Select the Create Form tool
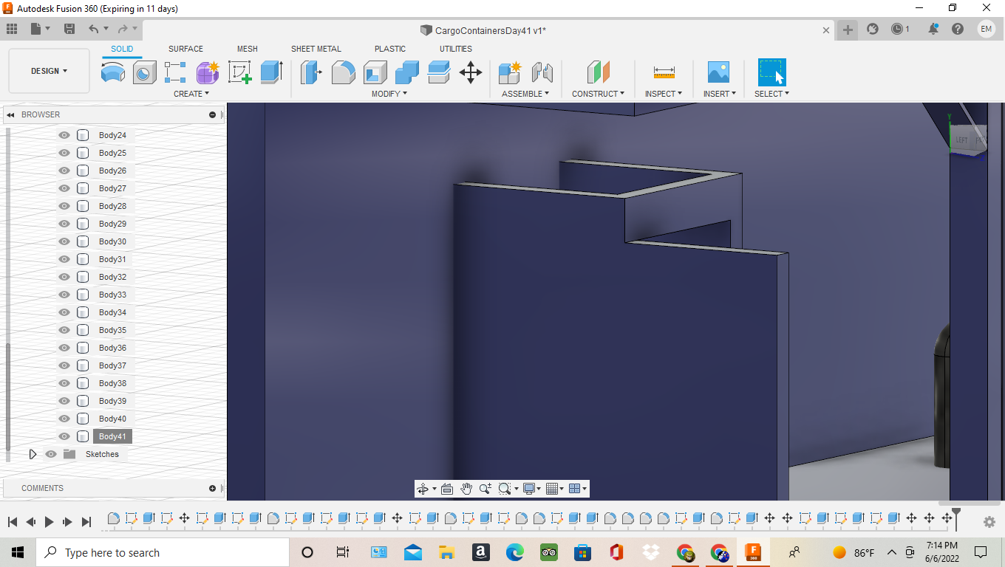 tap(208, 72)
